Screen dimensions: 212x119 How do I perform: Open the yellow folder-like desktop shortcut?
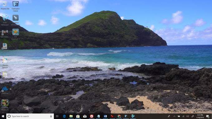5,76
